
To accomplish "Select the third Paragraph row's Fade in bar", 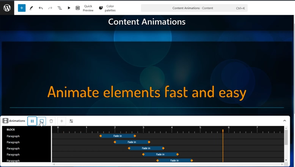I will pyautogui.click(x=146, y=148).
